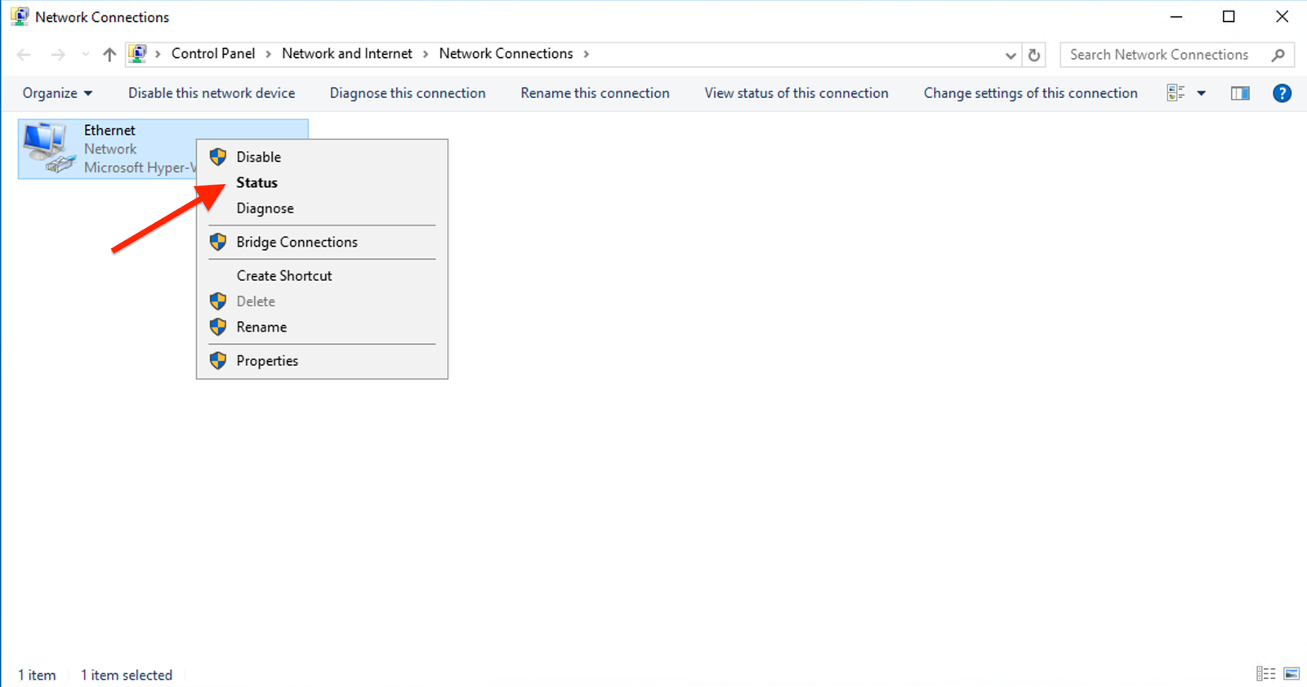Image resolution: width=1307 pixels, height=687 pixels.
Task: Click Diagnose this connection
Action: 408,93
